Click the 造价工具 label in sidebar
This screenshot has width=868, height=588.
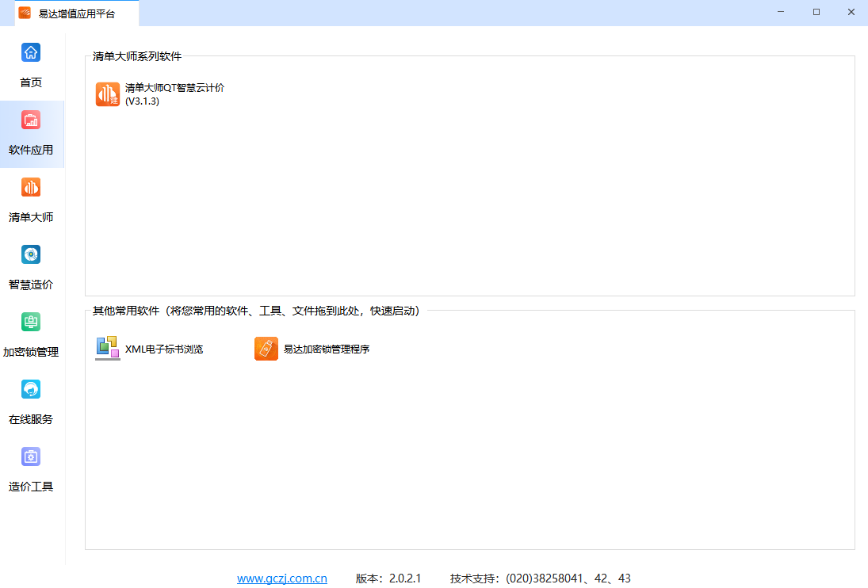31,487
